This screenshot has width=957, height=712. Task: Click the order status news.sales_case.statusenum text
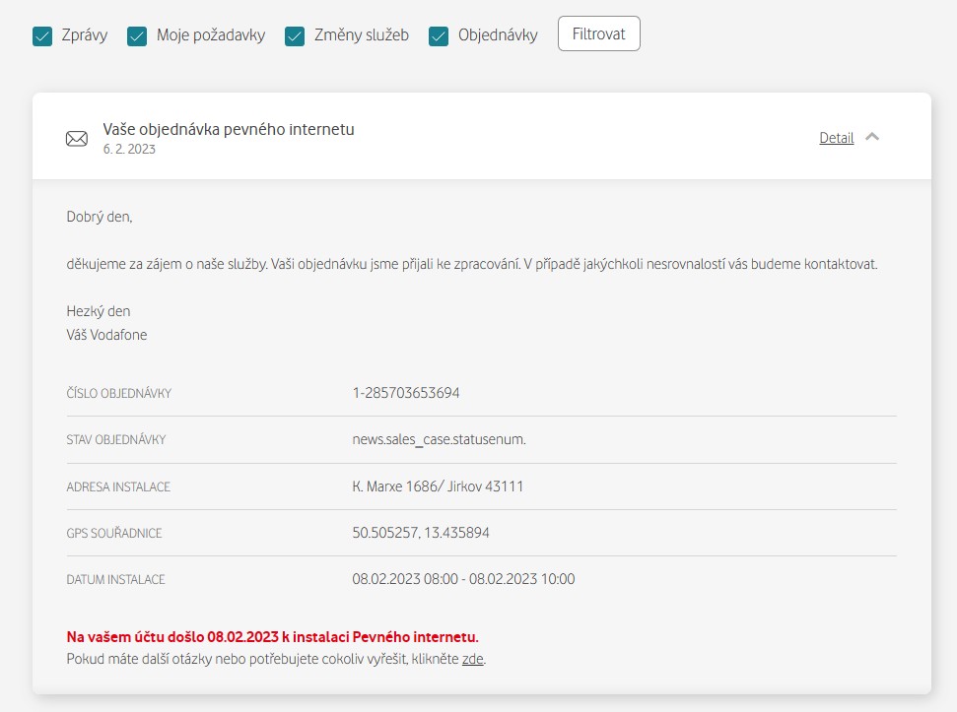point(439,439)
